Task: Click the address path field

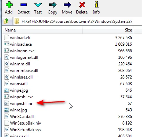Action: pos(78,21)
